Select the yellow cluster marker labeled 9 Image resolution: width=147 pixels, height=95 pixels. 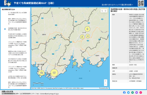[x=87, y=29]
